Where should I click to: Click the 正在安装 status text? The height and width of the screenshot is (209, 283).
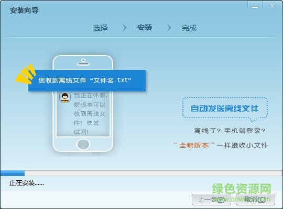pyautogui.click(x=27, y=183)
